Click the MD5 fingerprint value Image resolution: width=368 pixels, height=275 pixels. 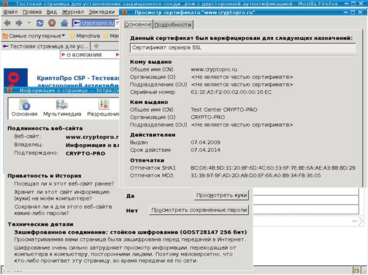[x=256, y=176]
